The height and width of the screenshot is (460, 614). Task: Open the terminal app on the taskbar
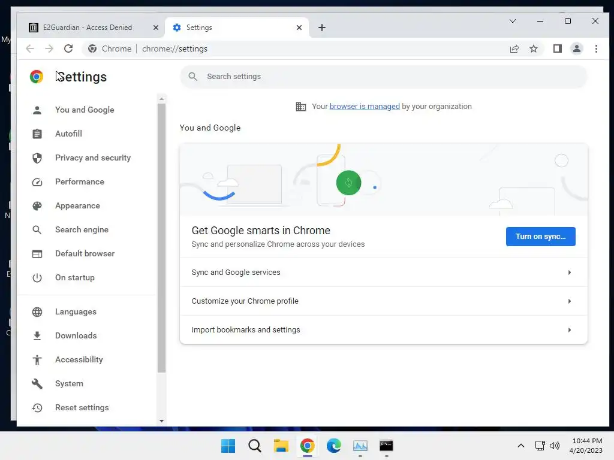386,446
